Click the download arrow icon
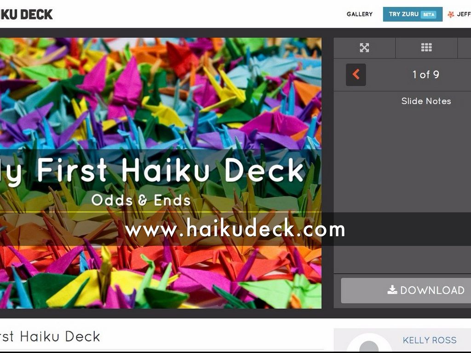This screenshot has width=471, height=353. (392, 290)
